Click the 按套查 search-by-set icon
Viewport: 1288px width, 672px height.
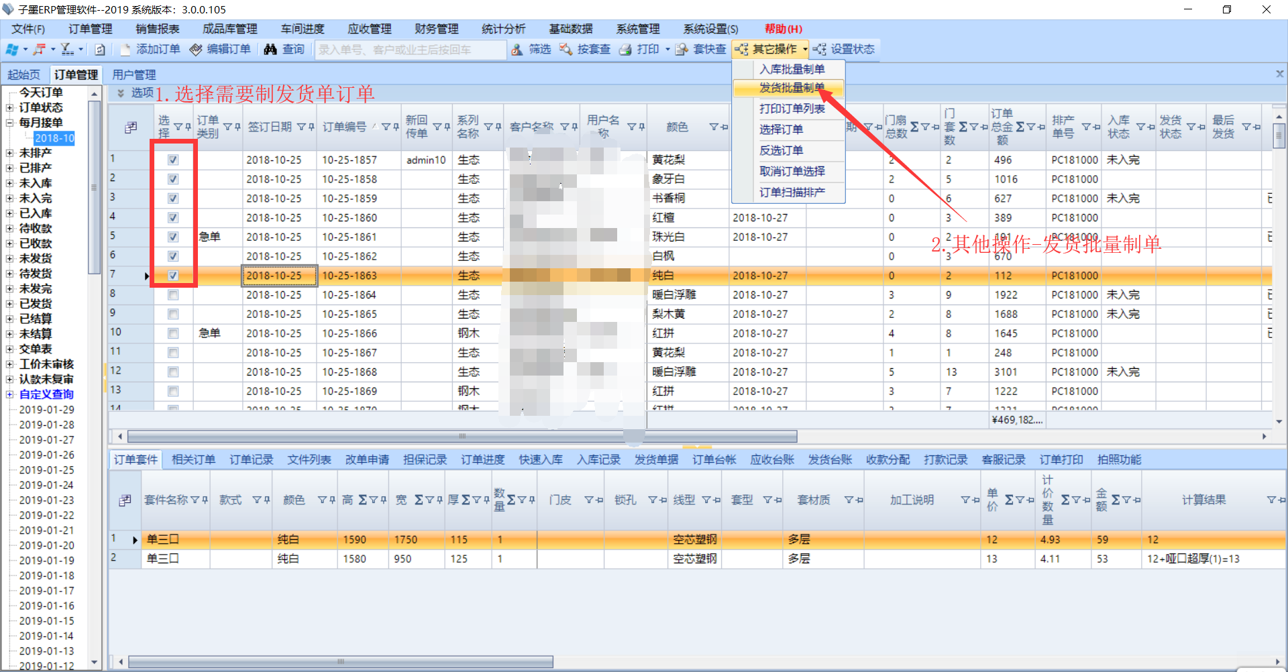566,50
